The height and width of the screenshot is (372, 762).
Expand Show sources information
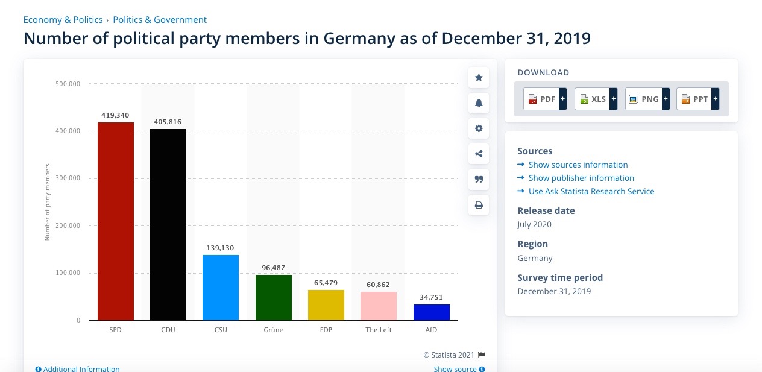578,165
